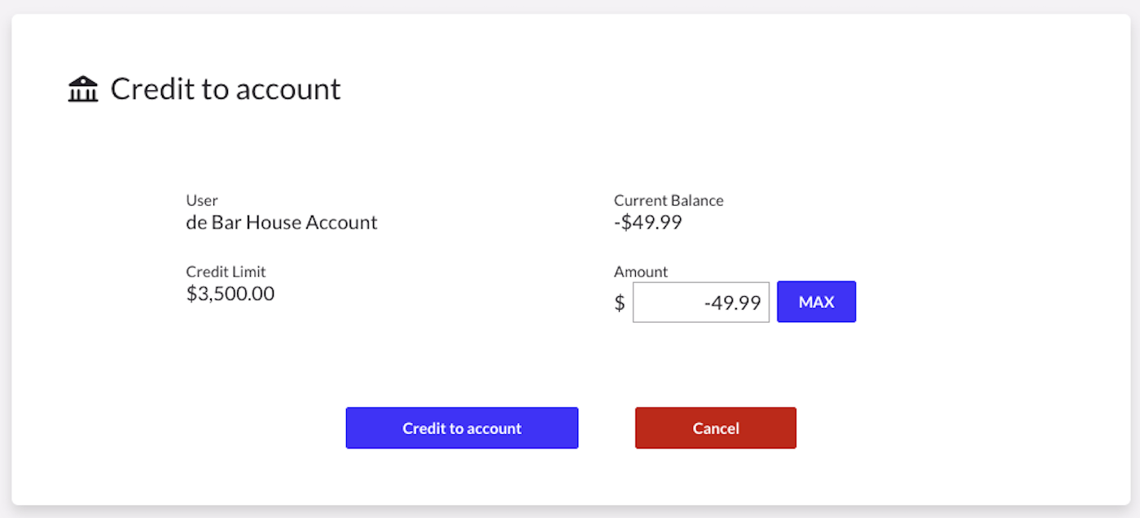Click the MAX amount button
The width and height of the screenshot is (1140, 518).
click(x=816, y=302)
